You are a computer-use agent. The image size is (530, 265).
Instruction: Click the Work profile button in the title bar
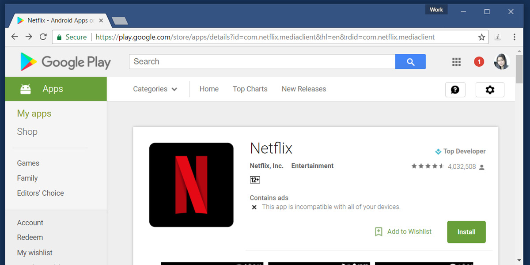pos(436,9)
